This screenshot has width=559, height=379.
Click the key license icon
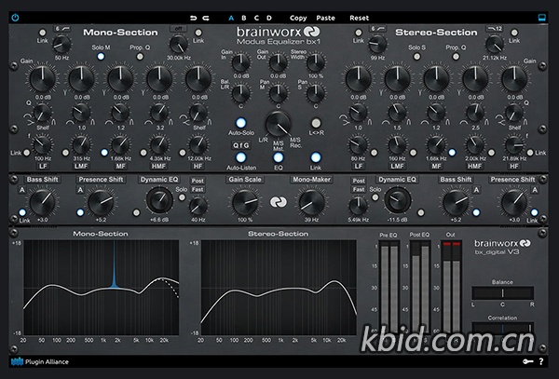click(x=526, y=361)
